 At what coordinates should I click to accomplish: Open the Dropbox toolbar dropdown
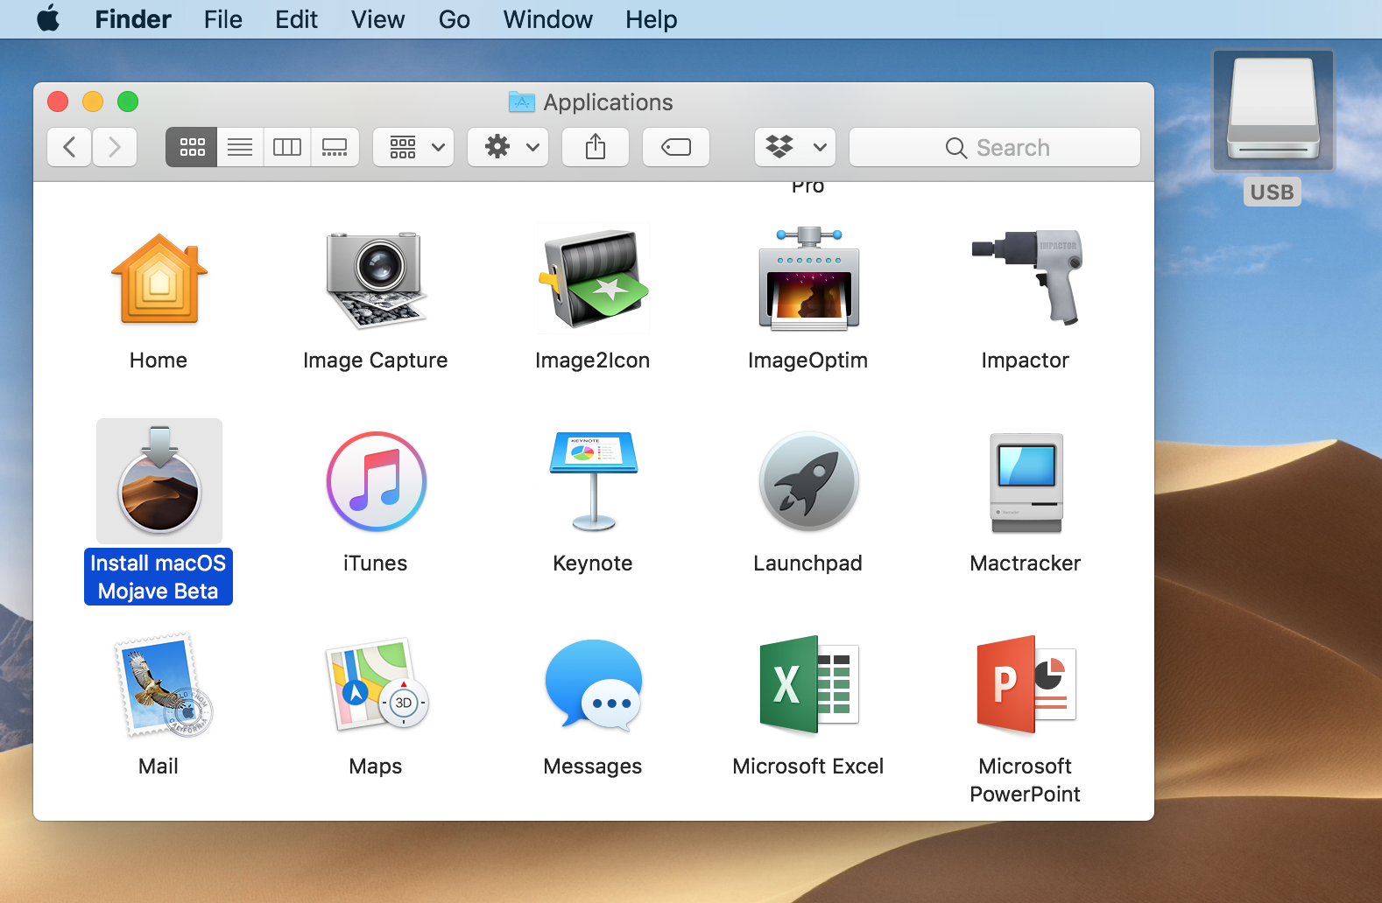click(795, 147)
